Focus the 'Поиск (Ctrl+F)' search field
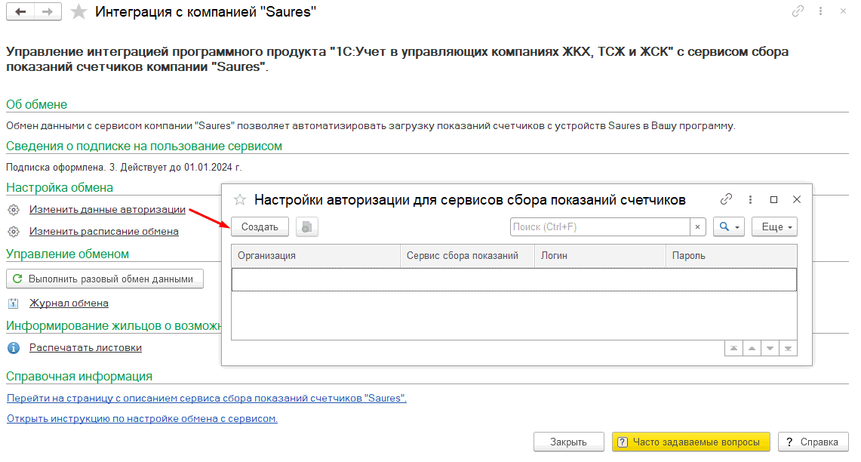The width and height of the screenshot is (861, 462). (600, 227)
